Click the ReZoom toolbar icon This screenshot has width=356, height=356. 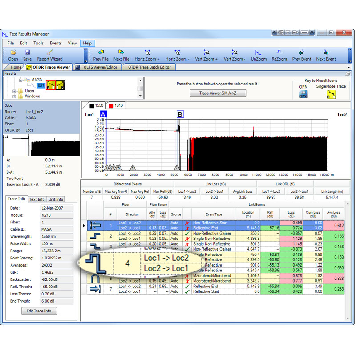(279, 53)
